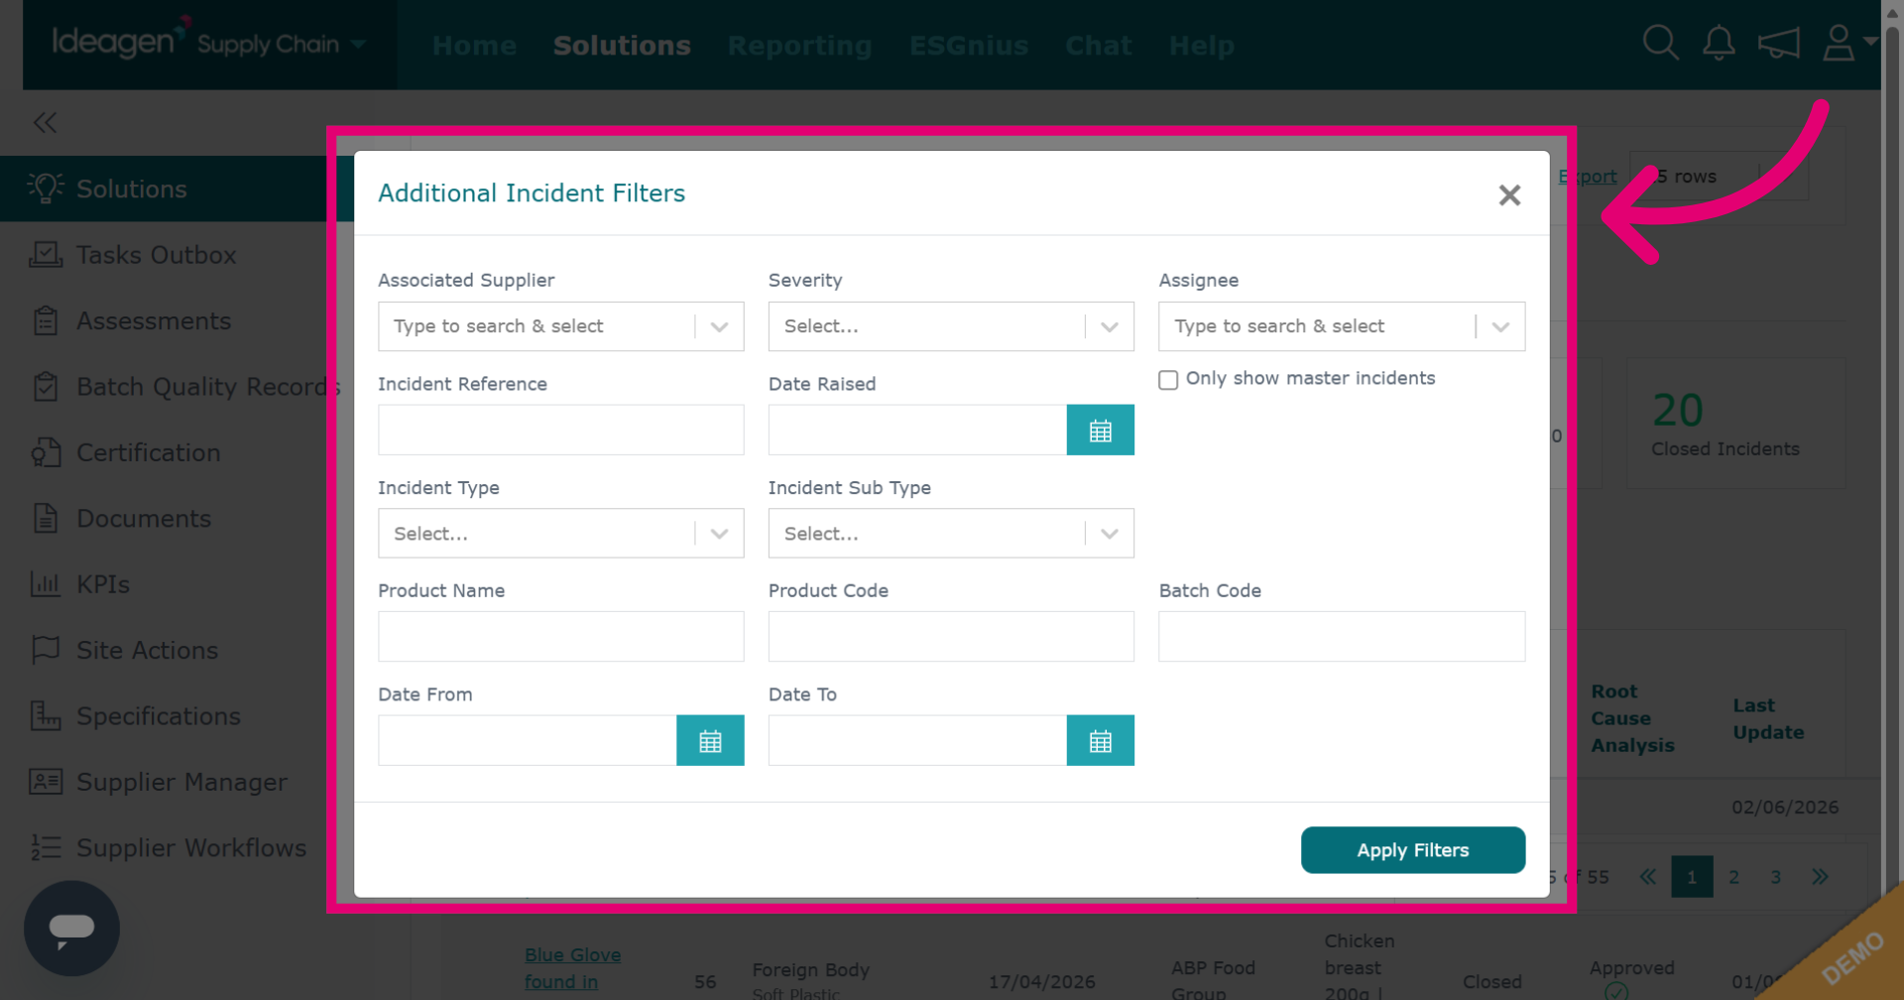Image resolution: width=1904 pixels, height=1000 pixels.
Task: Collapse sidebar with double chevron icon
Action: point(45,122)
